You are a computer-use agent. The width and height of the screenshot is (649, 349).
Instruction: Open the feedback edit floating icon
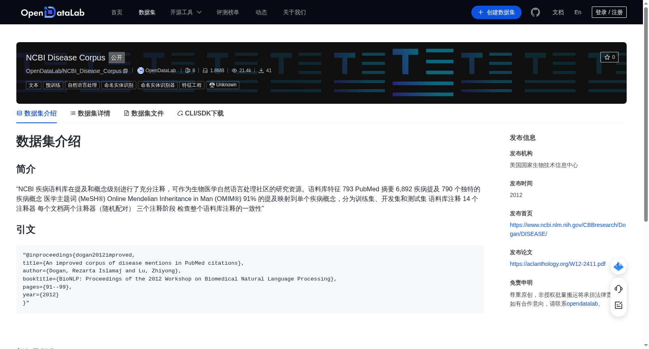pyautogui.click(x=619, y=305)
